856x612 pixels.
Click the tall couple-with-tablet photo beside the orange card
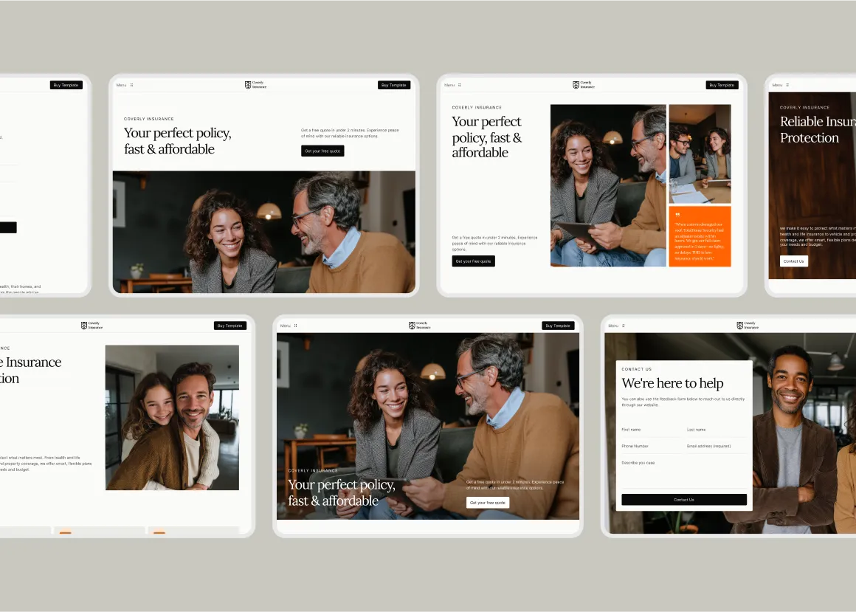click(x=608, y=185)
